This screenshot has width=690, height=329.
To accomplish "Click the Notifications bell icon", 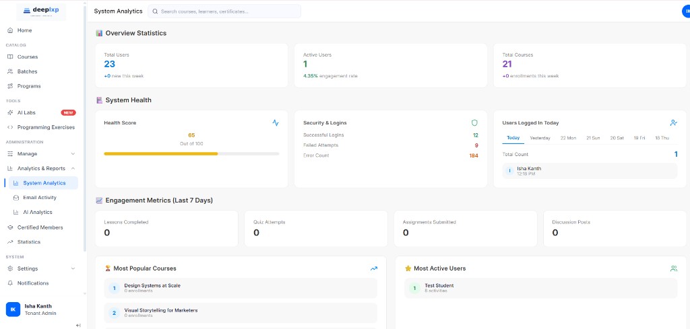I will point(10,283).
